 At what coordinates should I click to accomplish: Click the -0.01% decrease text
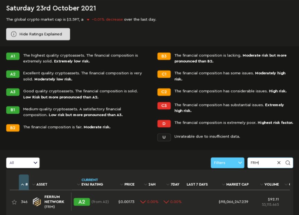pyautogui.click(x=107, y=19)
